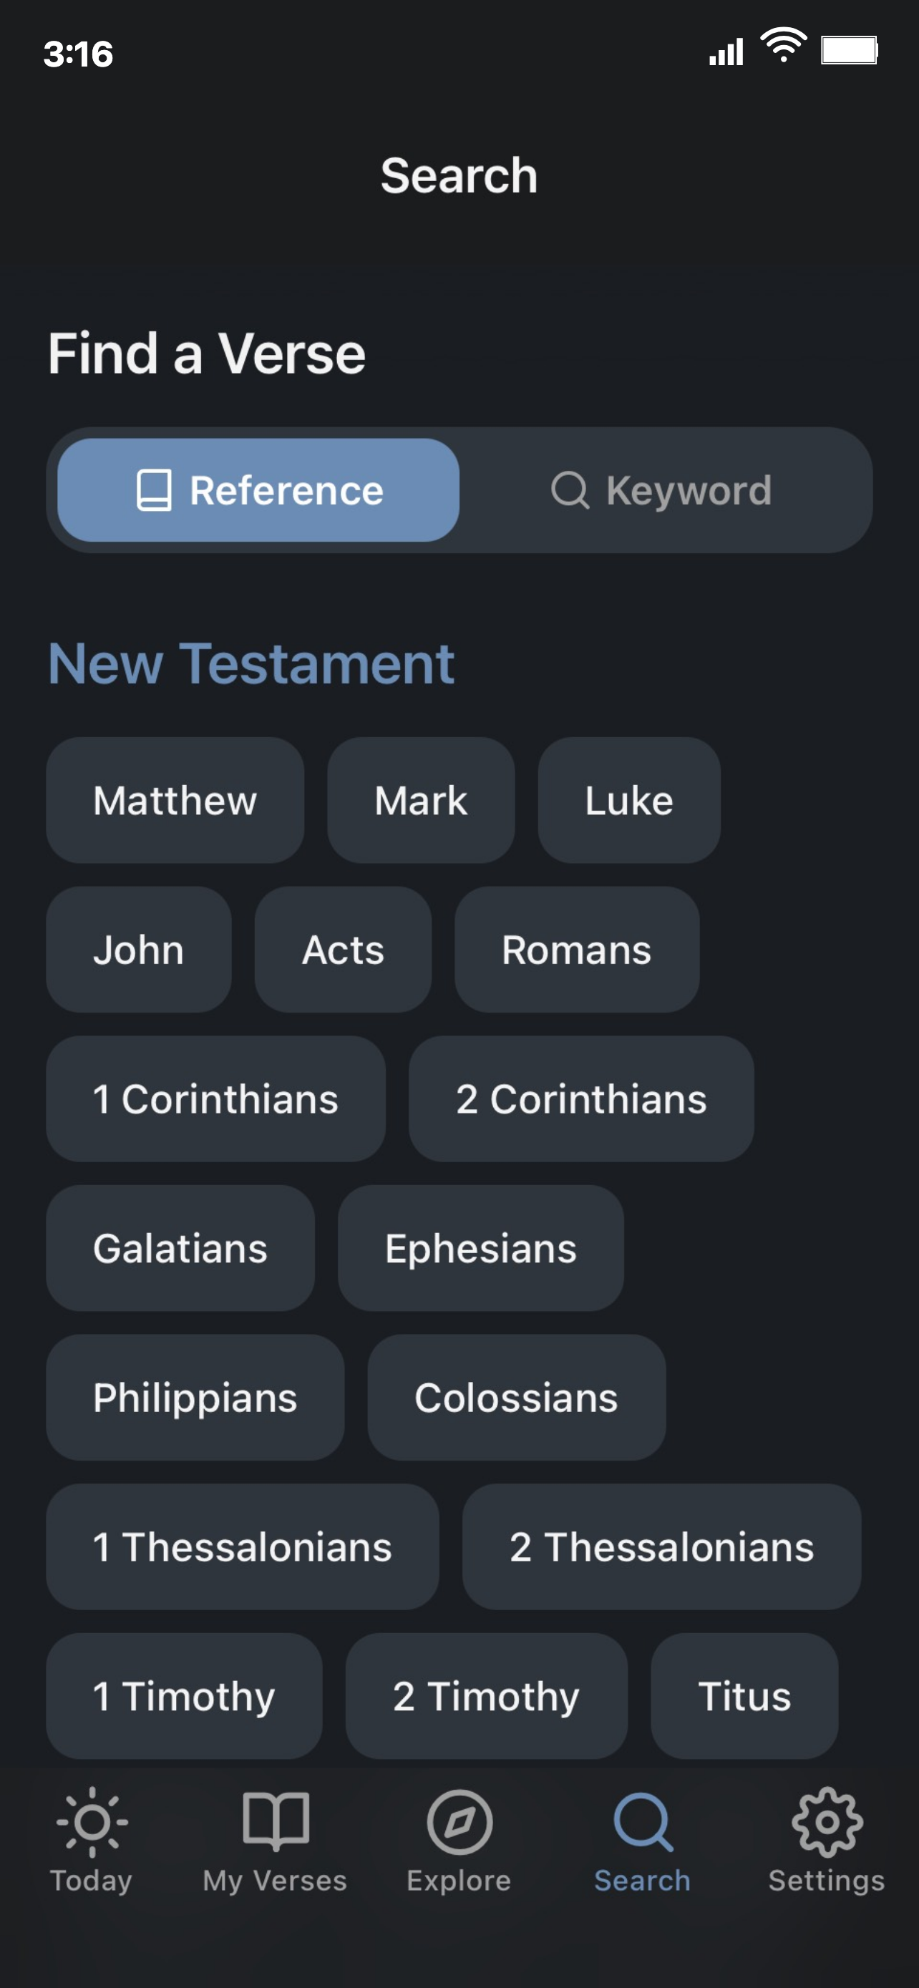Open My Verses book icon

(276, 1821)
